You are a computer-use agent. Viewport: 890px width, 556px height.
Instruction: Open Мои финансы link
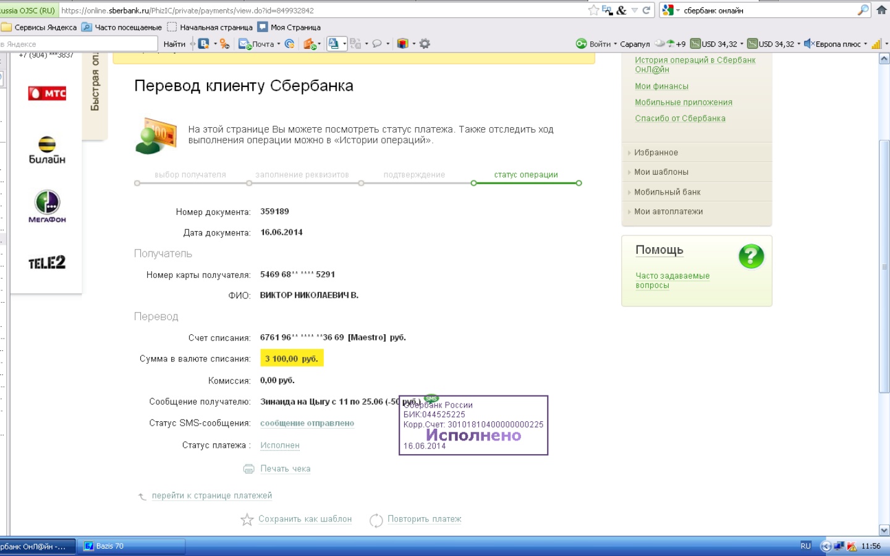pyautogui.click(x=661, y=86)
